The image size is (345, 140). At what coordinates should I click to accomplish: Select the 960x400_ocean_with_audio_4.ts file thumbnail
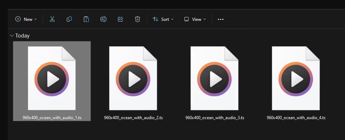coord(296,78)
